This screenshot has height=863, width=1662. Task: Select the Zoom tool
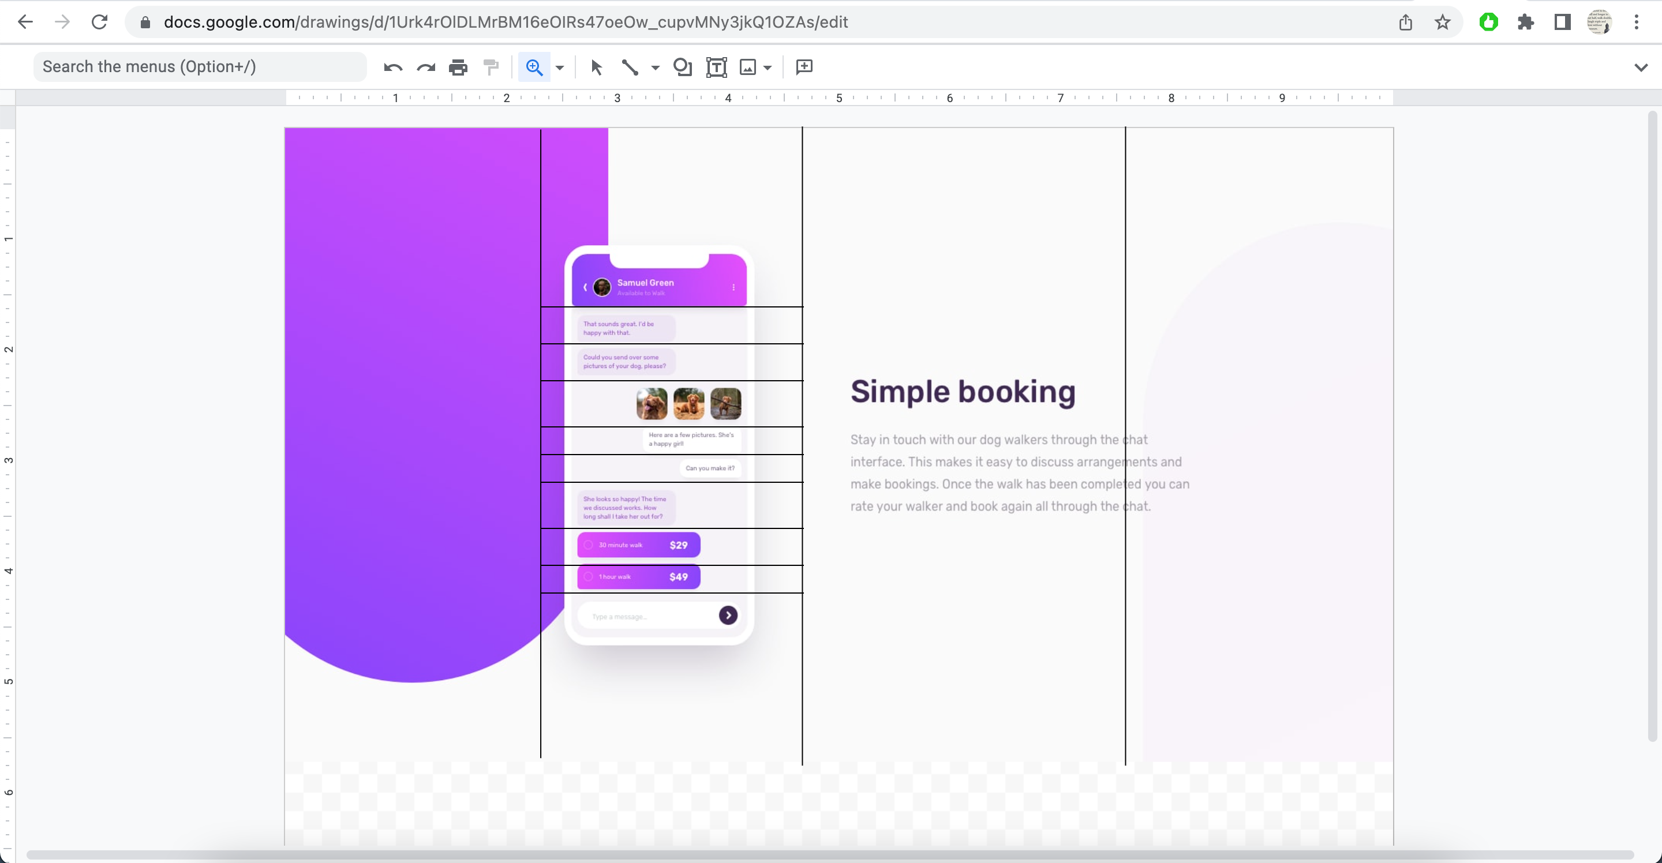pyautogui.click(x=534, y=67)
